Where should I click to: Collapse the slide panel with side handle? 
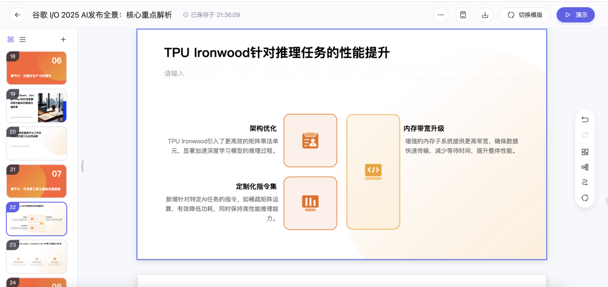click(82, 166)
